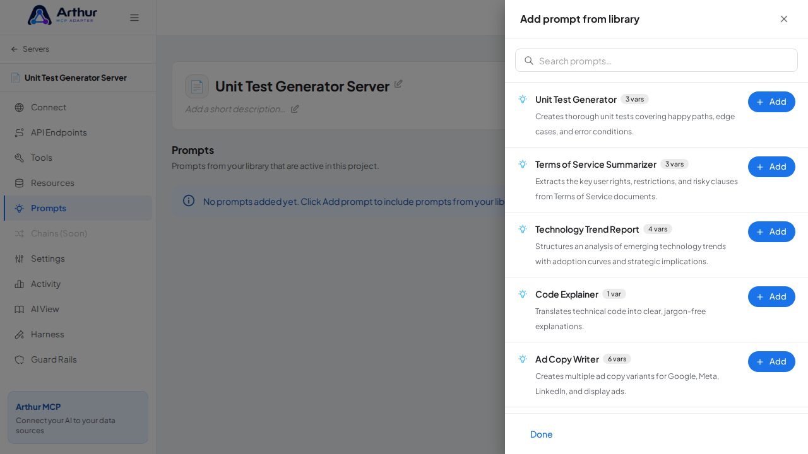
Task: Click the open book icon next to AI View
Action: [x=19, y=309]
